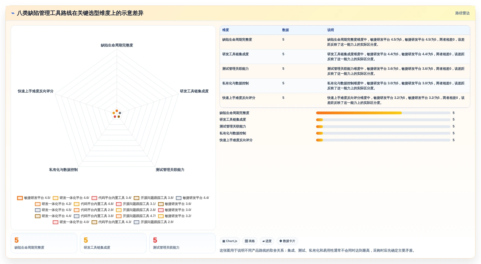Hide the 研发一体化平台 4.0/ series

tap(71, 222)
